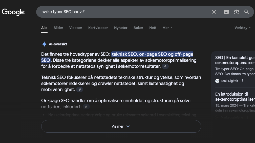
Task: Click the Google logo
Action: [13, 12]
